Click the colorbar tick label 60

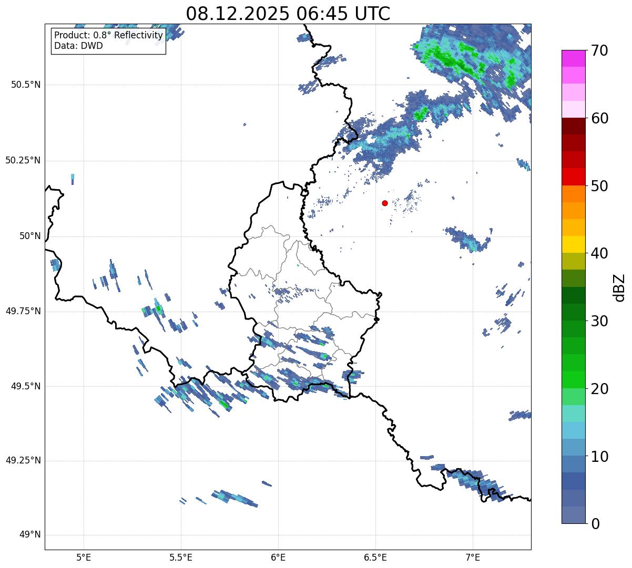599,118
